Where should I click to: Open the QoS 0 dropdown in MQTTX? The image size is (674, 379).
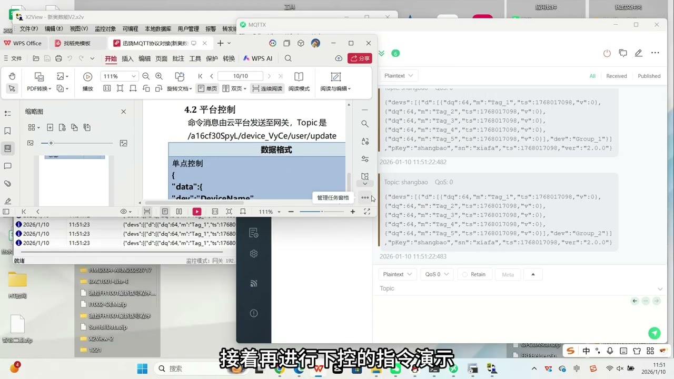(437, 274)
